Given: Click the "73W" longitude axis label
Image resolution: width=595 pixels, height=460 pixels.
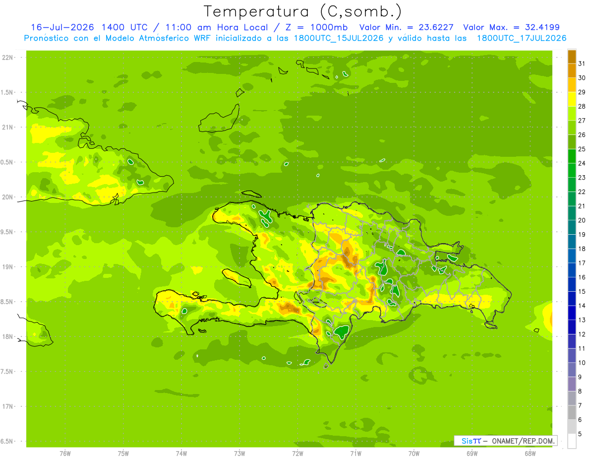Looking at the screenshot, I should [x=239, y=454].
